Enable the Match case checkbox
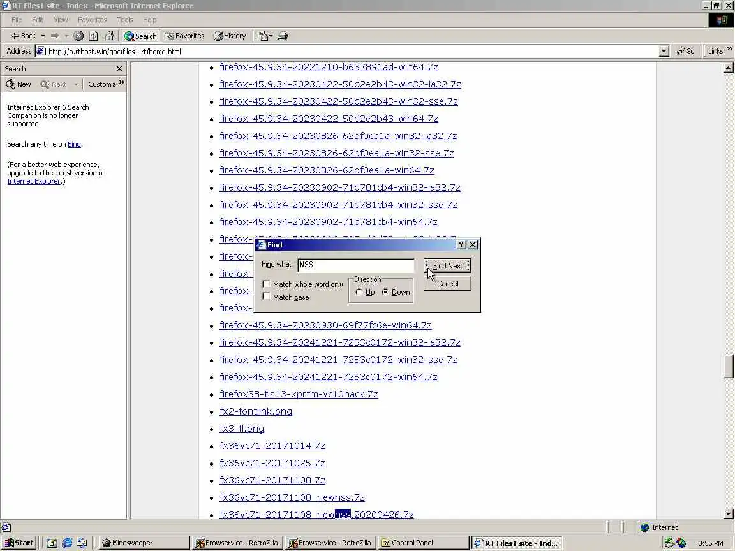 pyautogui.click(x=266, y=297)
